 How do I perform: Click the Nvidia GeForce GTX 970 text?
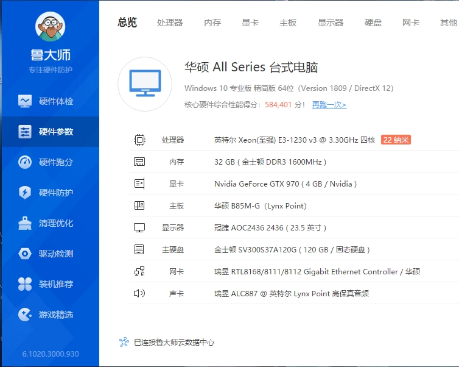click(x=286, y=184)
